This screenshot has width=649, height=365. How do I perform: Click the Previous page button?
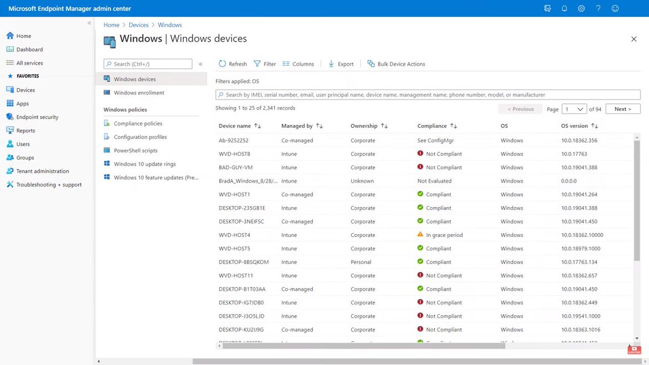520,109
